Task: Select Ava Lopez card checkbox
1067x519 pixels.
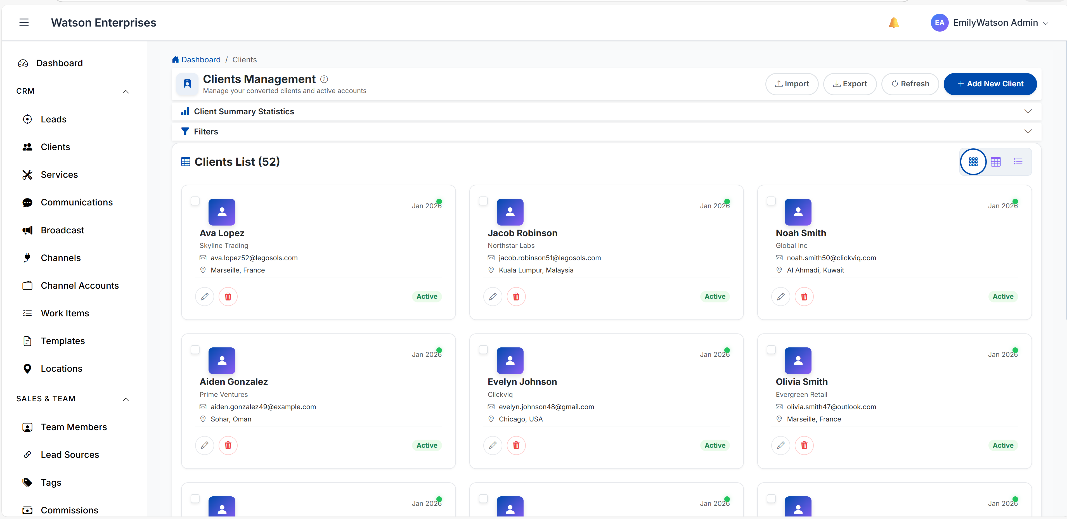Action: click(x=195, y=201)
